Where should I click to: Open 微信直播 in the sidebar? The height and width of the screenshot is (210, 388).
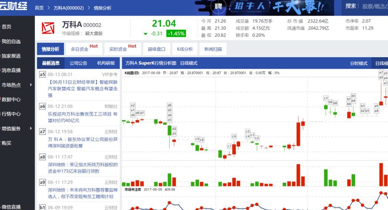pyautogui.click(x=11, y=207)
